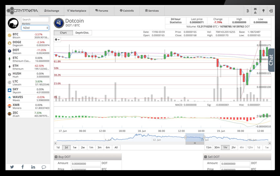The width and height of the screenshot is (280, 176).
Task: Set chart range to 6m
Action: [108, 147]
